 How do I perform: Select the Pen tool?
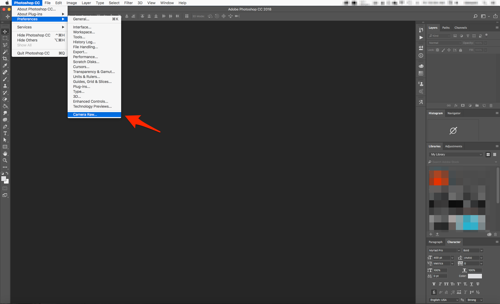click(5, 126)
